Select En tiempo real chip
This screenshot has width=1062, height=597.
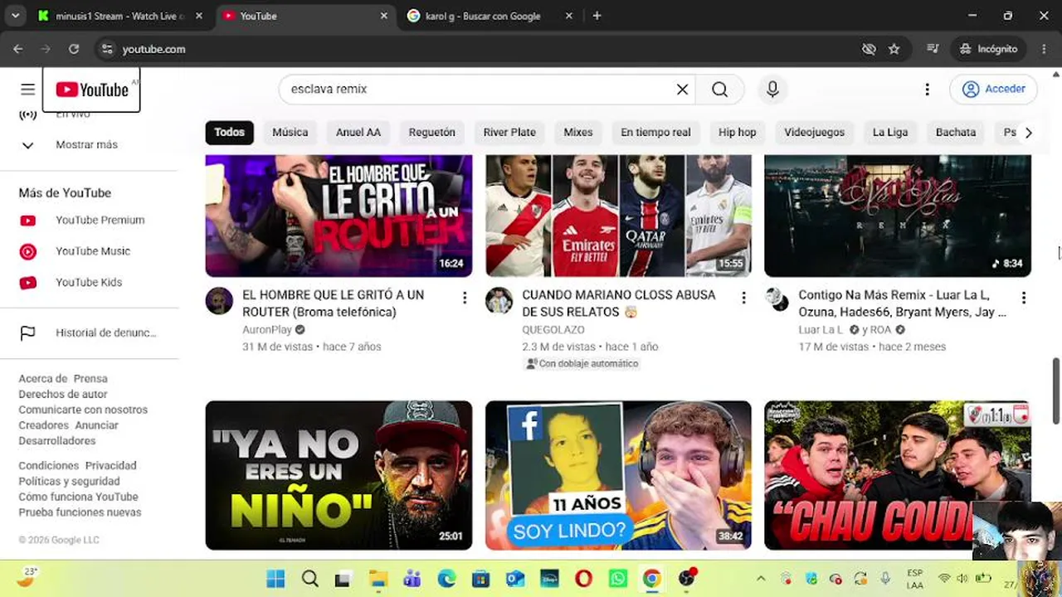[x=655, y=133]
